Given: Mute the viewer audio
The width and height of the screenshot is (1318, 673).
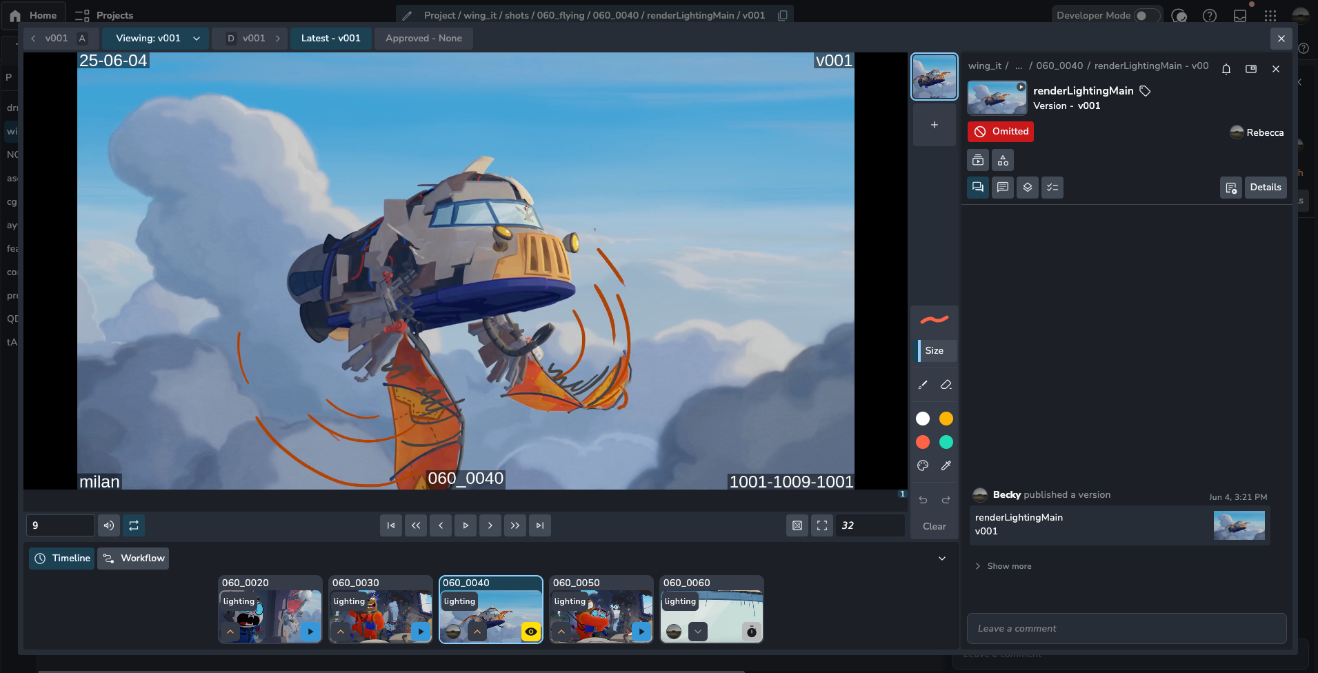Looking at the screenshot, I should point(109,525).
